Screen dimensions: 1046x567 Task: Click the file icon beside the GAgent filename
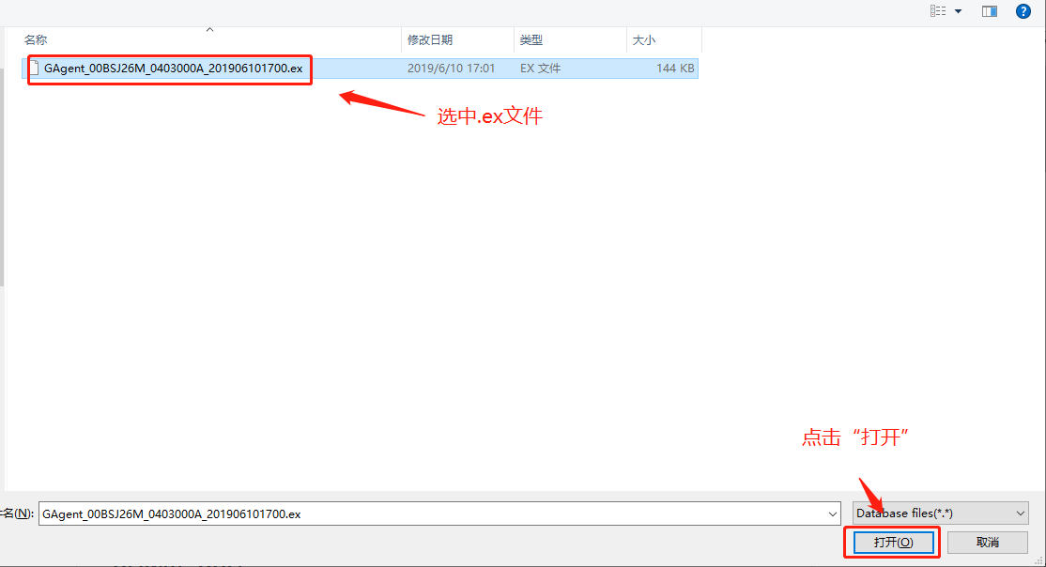coord(34,69)
